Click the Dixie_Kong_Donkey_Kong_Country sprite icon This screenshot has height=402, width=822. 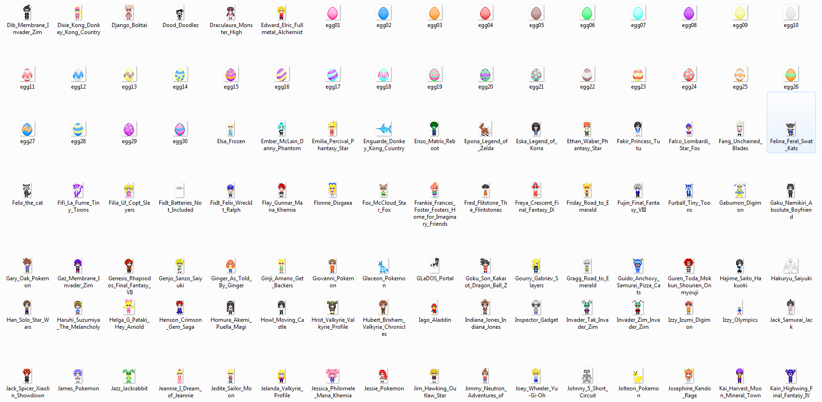point(78,13)
